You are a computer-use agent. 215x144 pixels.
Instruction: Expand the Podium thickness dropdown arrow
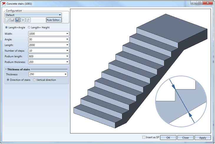[x=67, y=62]
